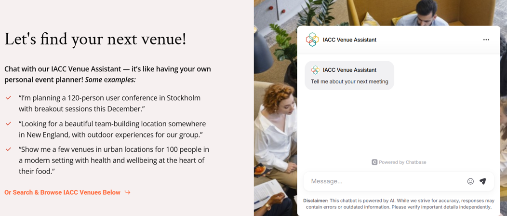Image resolution: width=507 pixels, height=216 pixels.
Task: Click the checkmark beside urban venues example
Action: pos(8,149)
